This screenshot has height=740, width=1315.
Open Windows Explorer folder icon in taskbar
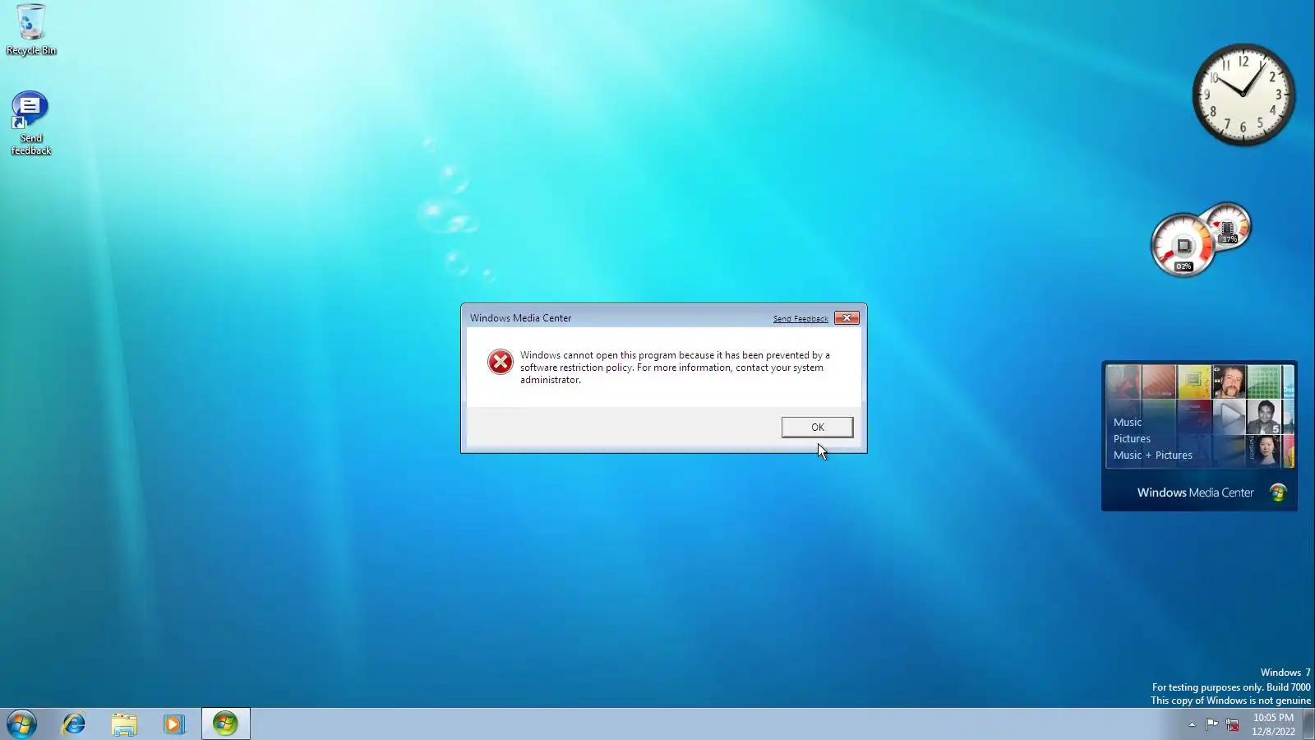tap(124, 724)
